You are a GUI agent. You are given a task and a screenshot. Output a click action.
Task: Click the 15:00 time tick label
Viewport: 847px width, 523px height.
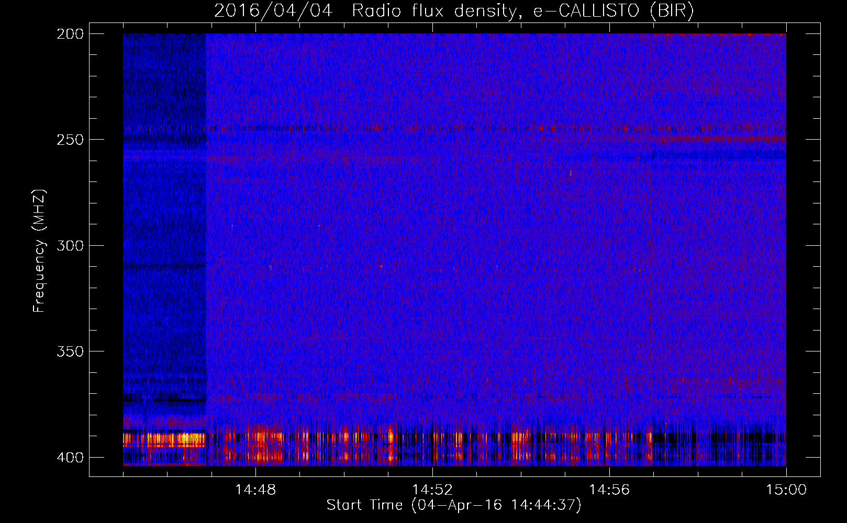coord(786,490)
